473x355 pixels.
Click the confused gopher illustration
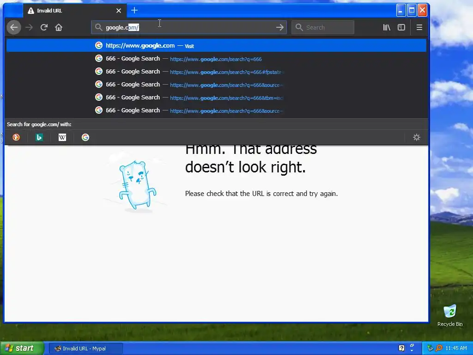(x=137, y=185)
